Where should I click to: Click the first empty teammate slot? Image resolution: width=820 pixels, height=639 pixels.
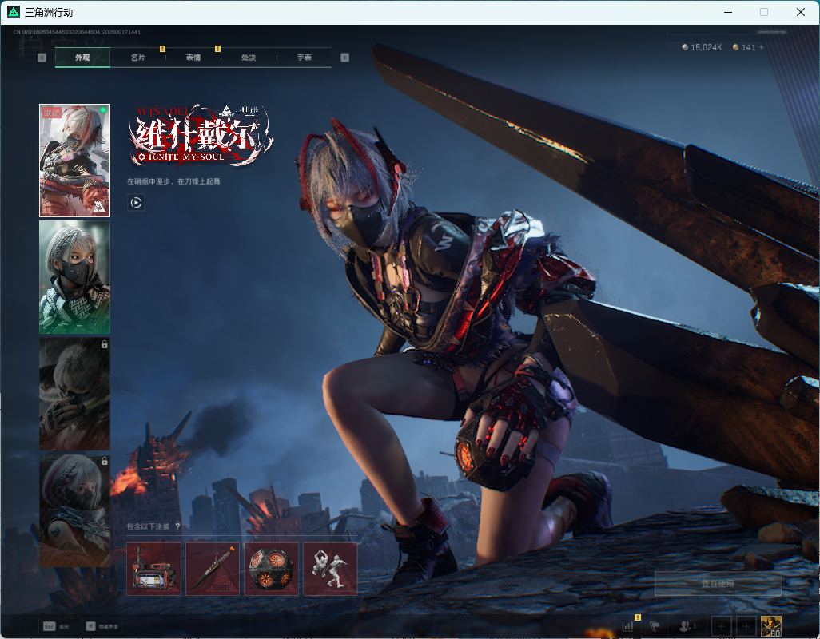point(721,626)
